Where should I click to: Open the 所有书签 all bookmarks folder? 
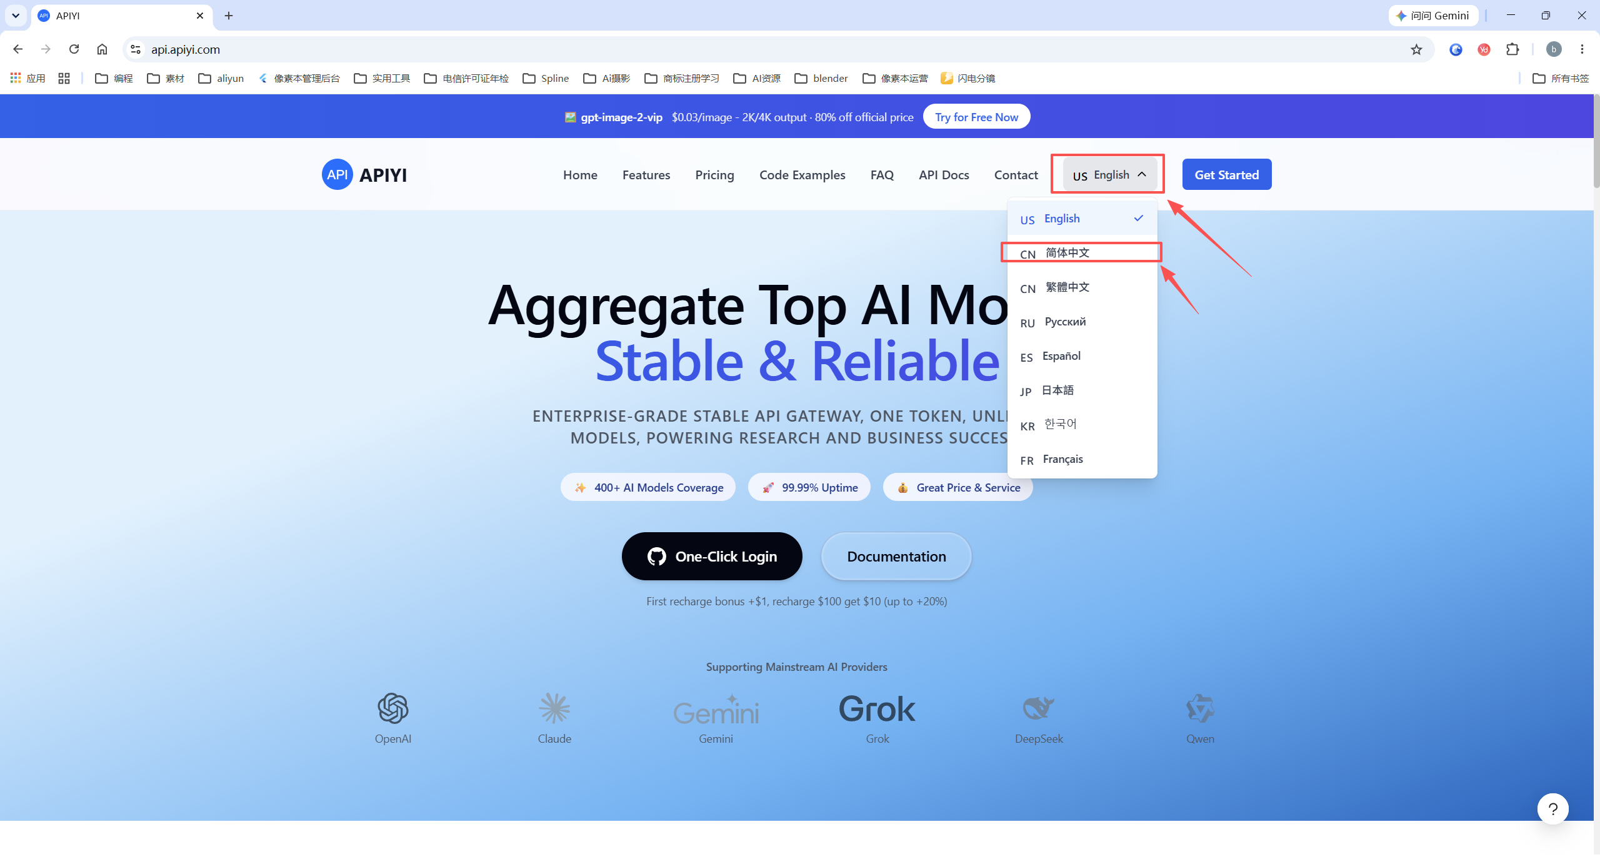coord(1561,78)
